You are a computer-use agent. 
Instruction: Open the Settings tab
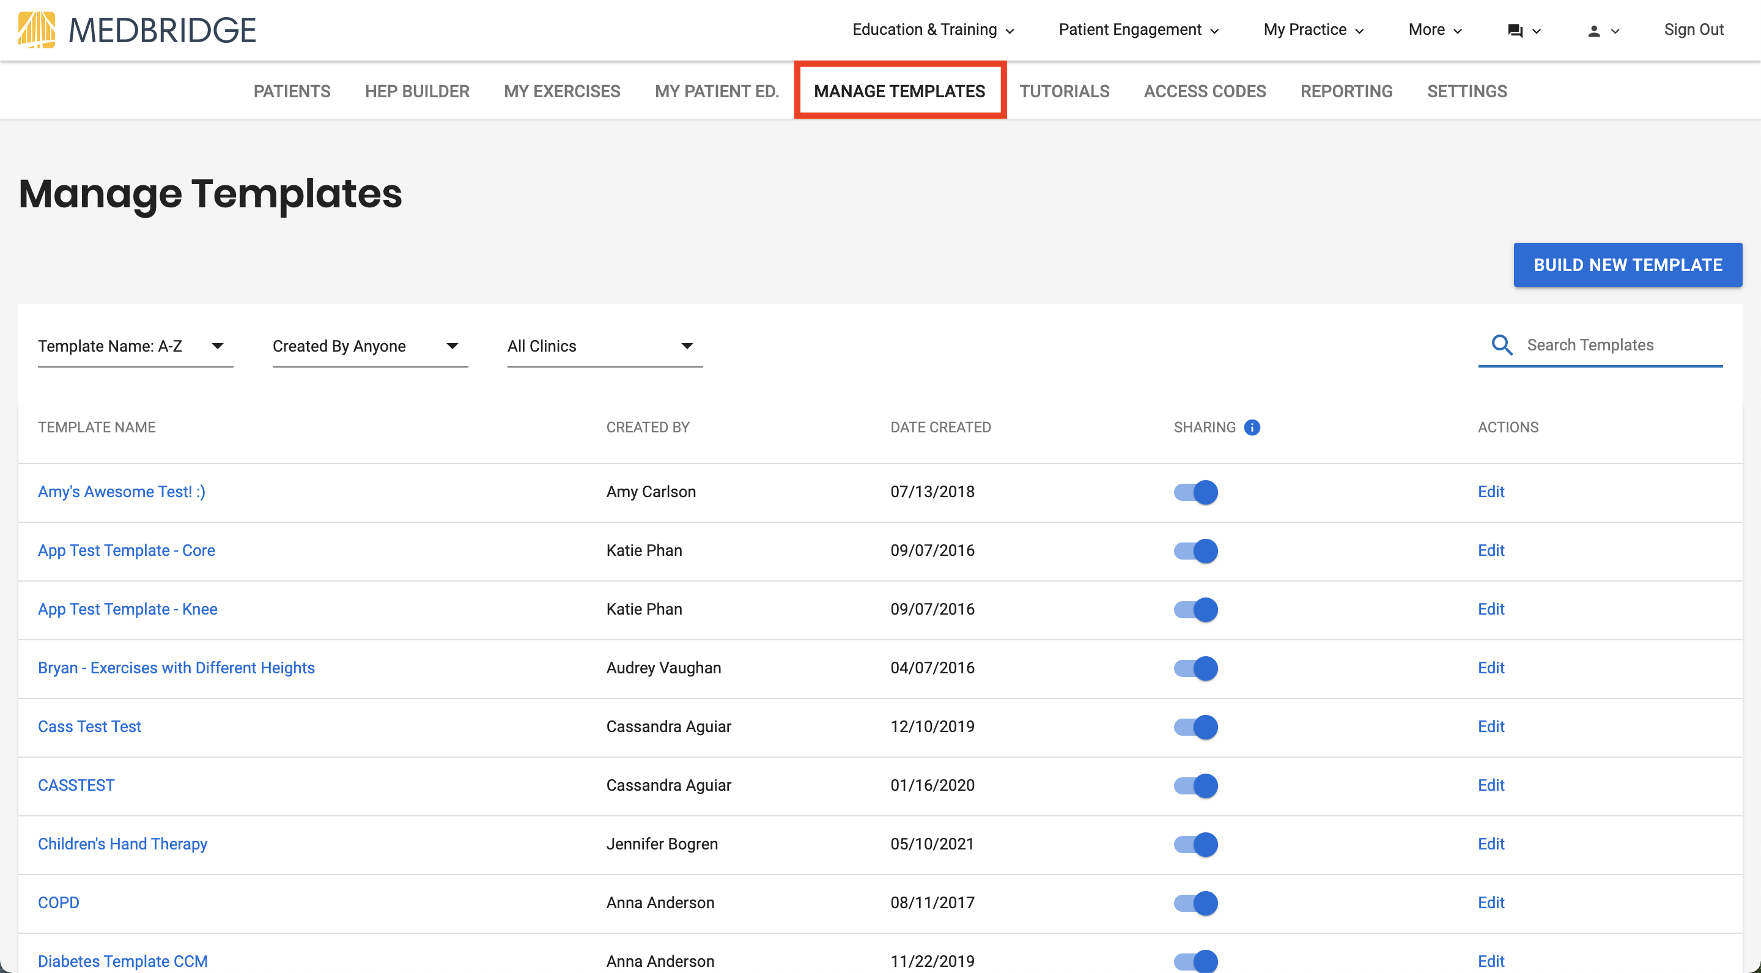tap(1467, 91)
